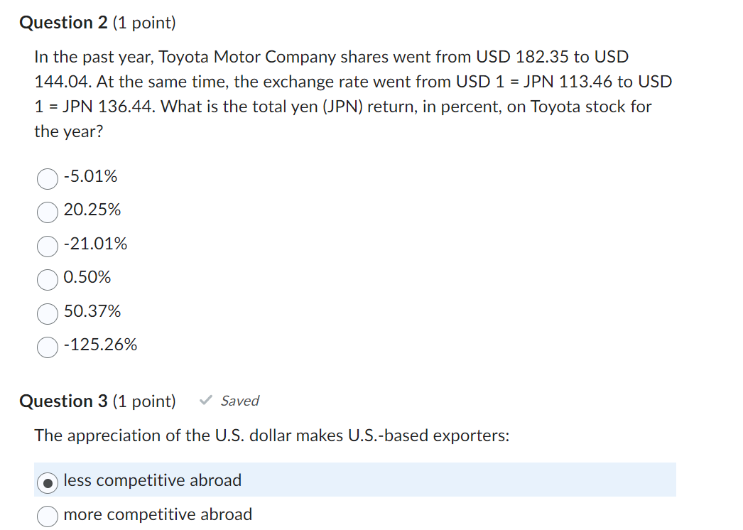Click the '(1 point)' text beside Question 3
Screen dimensions: 743x530
click(x=144, y=401)
